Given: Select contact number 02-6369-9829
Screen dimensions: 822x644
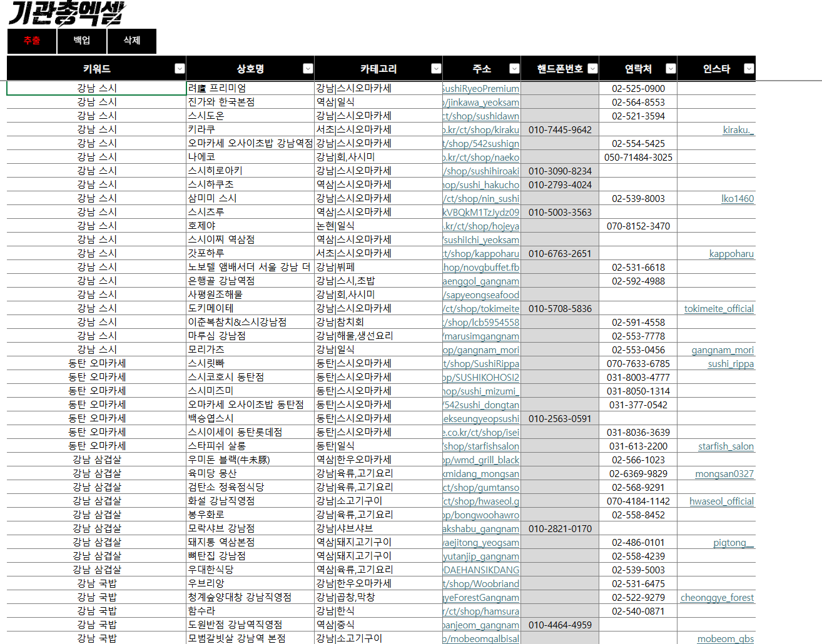Looking at the screenshot, I should point(638,474).
